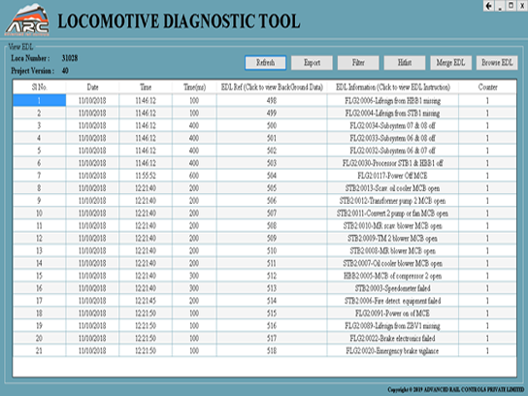Click the Date cell in row 10
Viewport: 528px width, 396px height.
coord(92,214)
